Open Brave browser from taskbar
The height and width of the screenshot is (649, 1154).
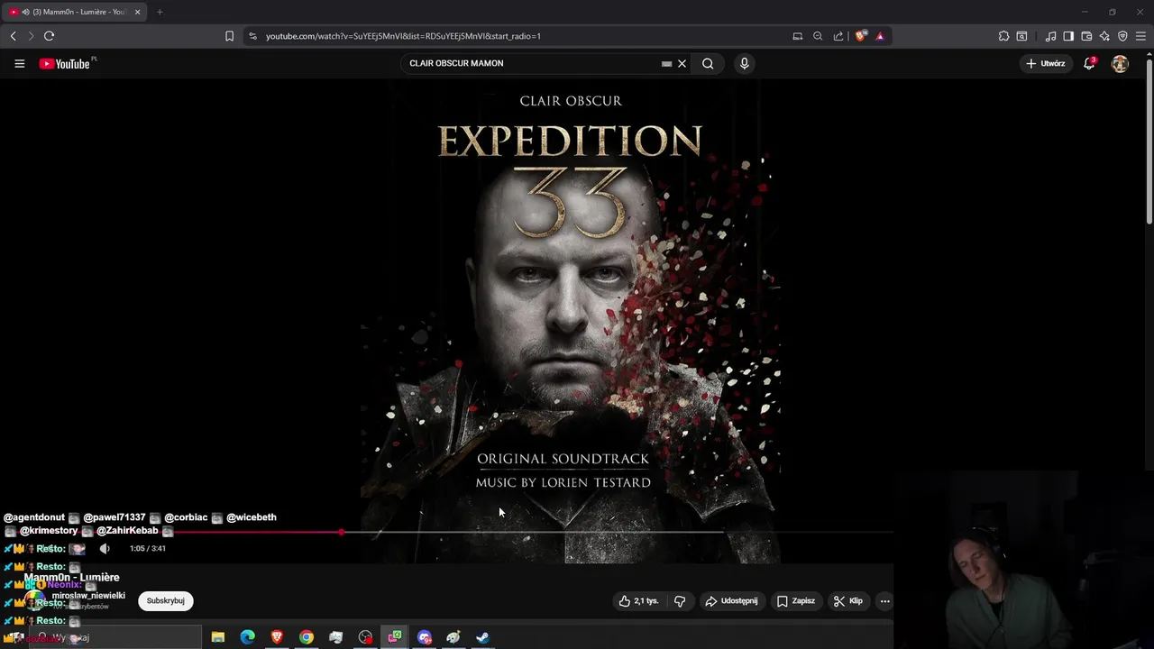277,637
